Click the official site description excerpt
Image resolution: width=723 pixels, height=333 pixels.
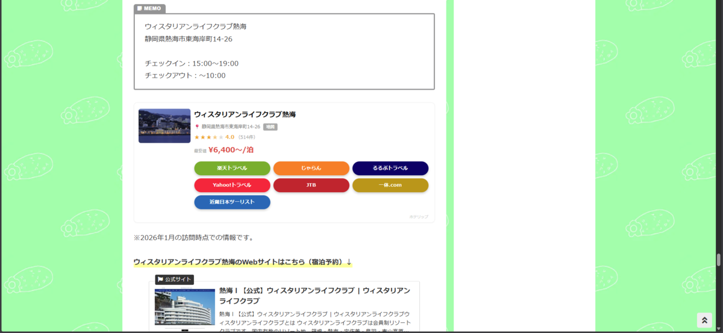(315, 322)
